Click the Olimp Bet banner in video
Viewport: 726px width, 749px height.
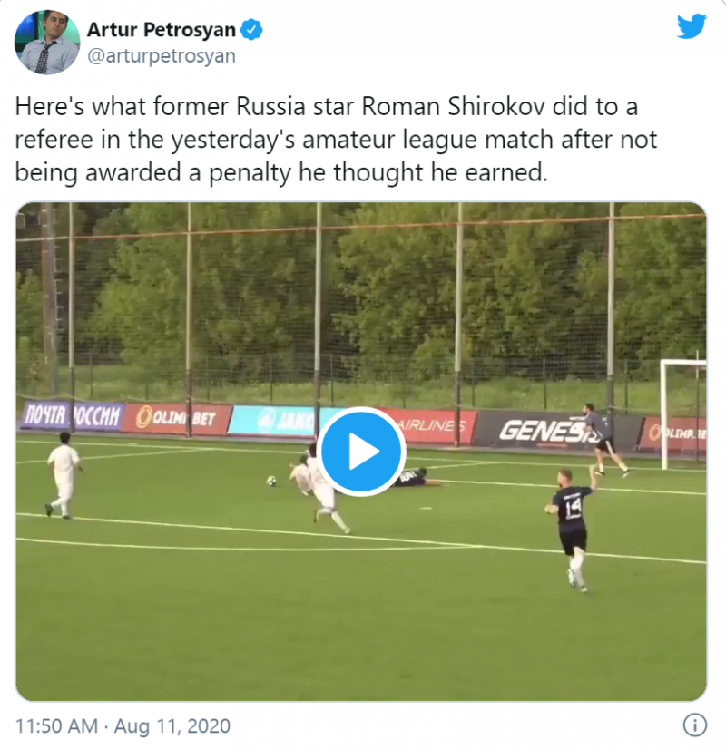click(176, 419)
